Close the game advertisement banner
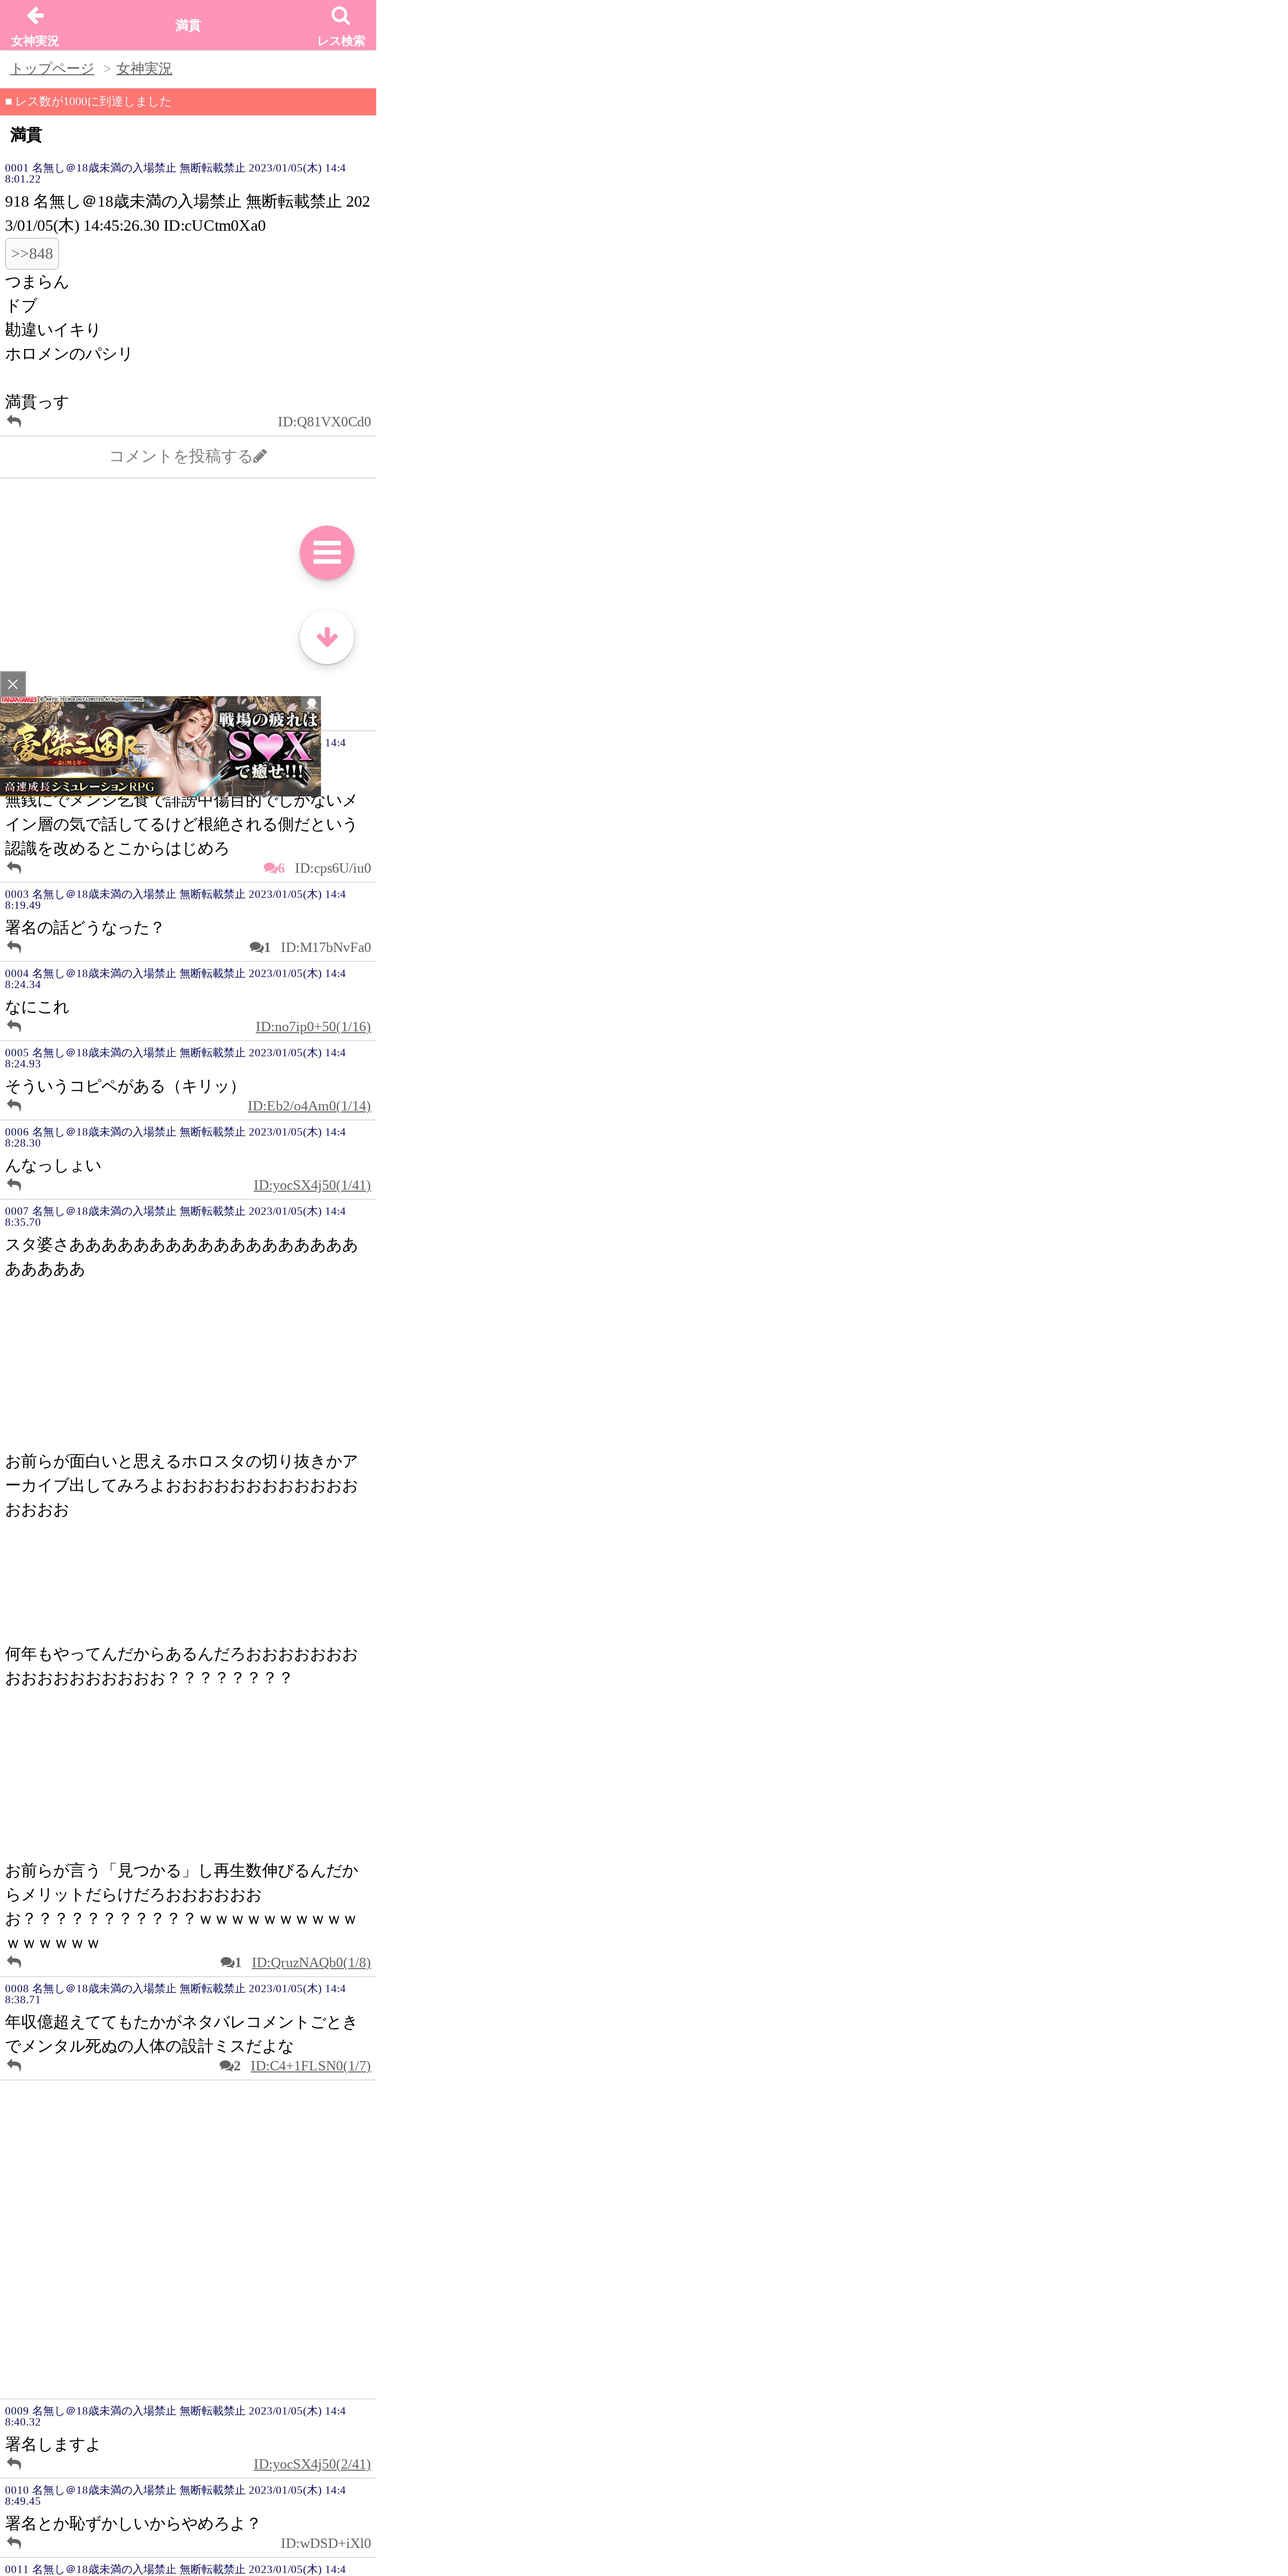This screenshot has height=2576, width=1288. pyautogui.click(x=13, y=684)
